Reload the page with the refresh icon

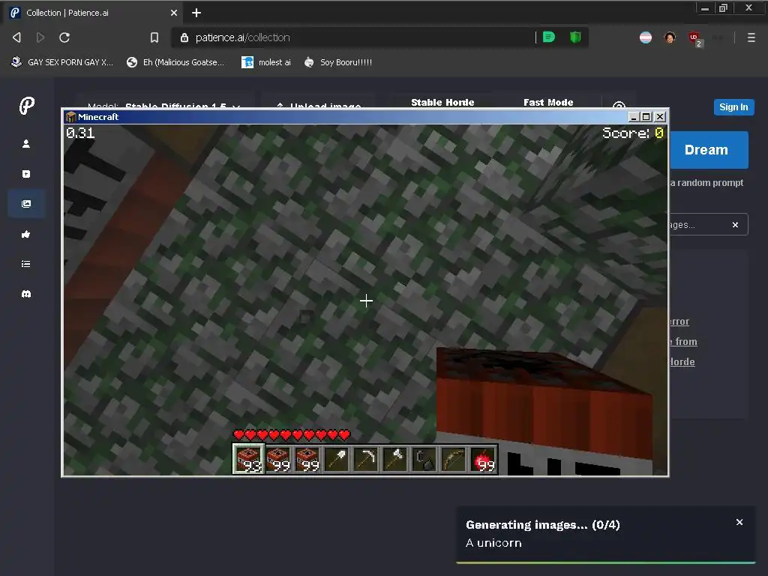click(64, 37)
